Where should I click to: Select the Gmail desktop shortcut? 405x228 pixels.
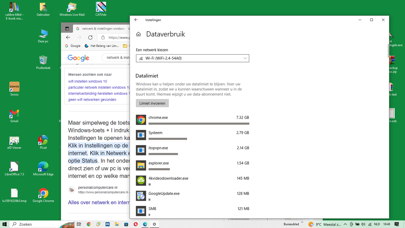14,116
